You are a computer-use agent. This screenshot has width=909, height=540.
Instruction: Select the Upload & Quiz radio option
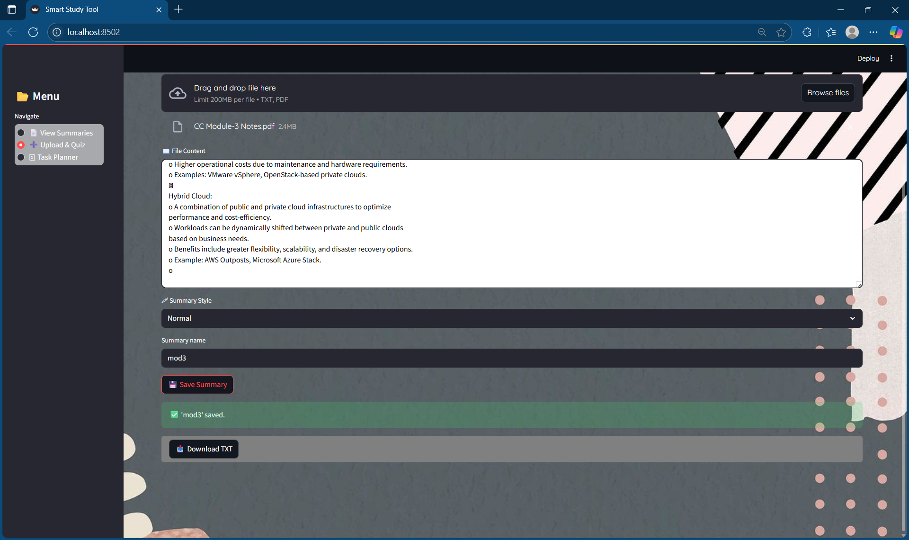coord(21,145)
